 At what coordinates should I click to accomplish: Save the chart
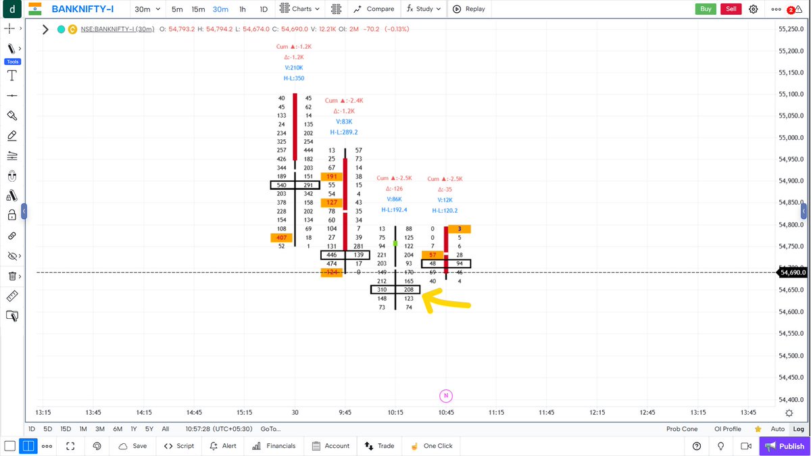pyautogui.click(x=132, y=446)
